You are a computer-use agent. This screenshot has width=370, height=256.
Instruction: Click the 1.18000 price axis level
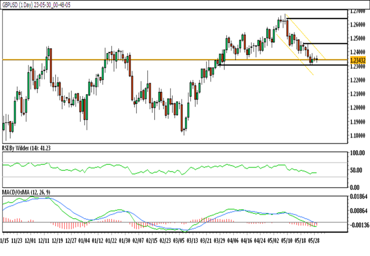(357, 136)
